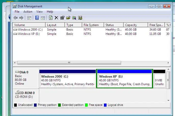Click the Disk Management title bar icon

(x=14, y=6)
